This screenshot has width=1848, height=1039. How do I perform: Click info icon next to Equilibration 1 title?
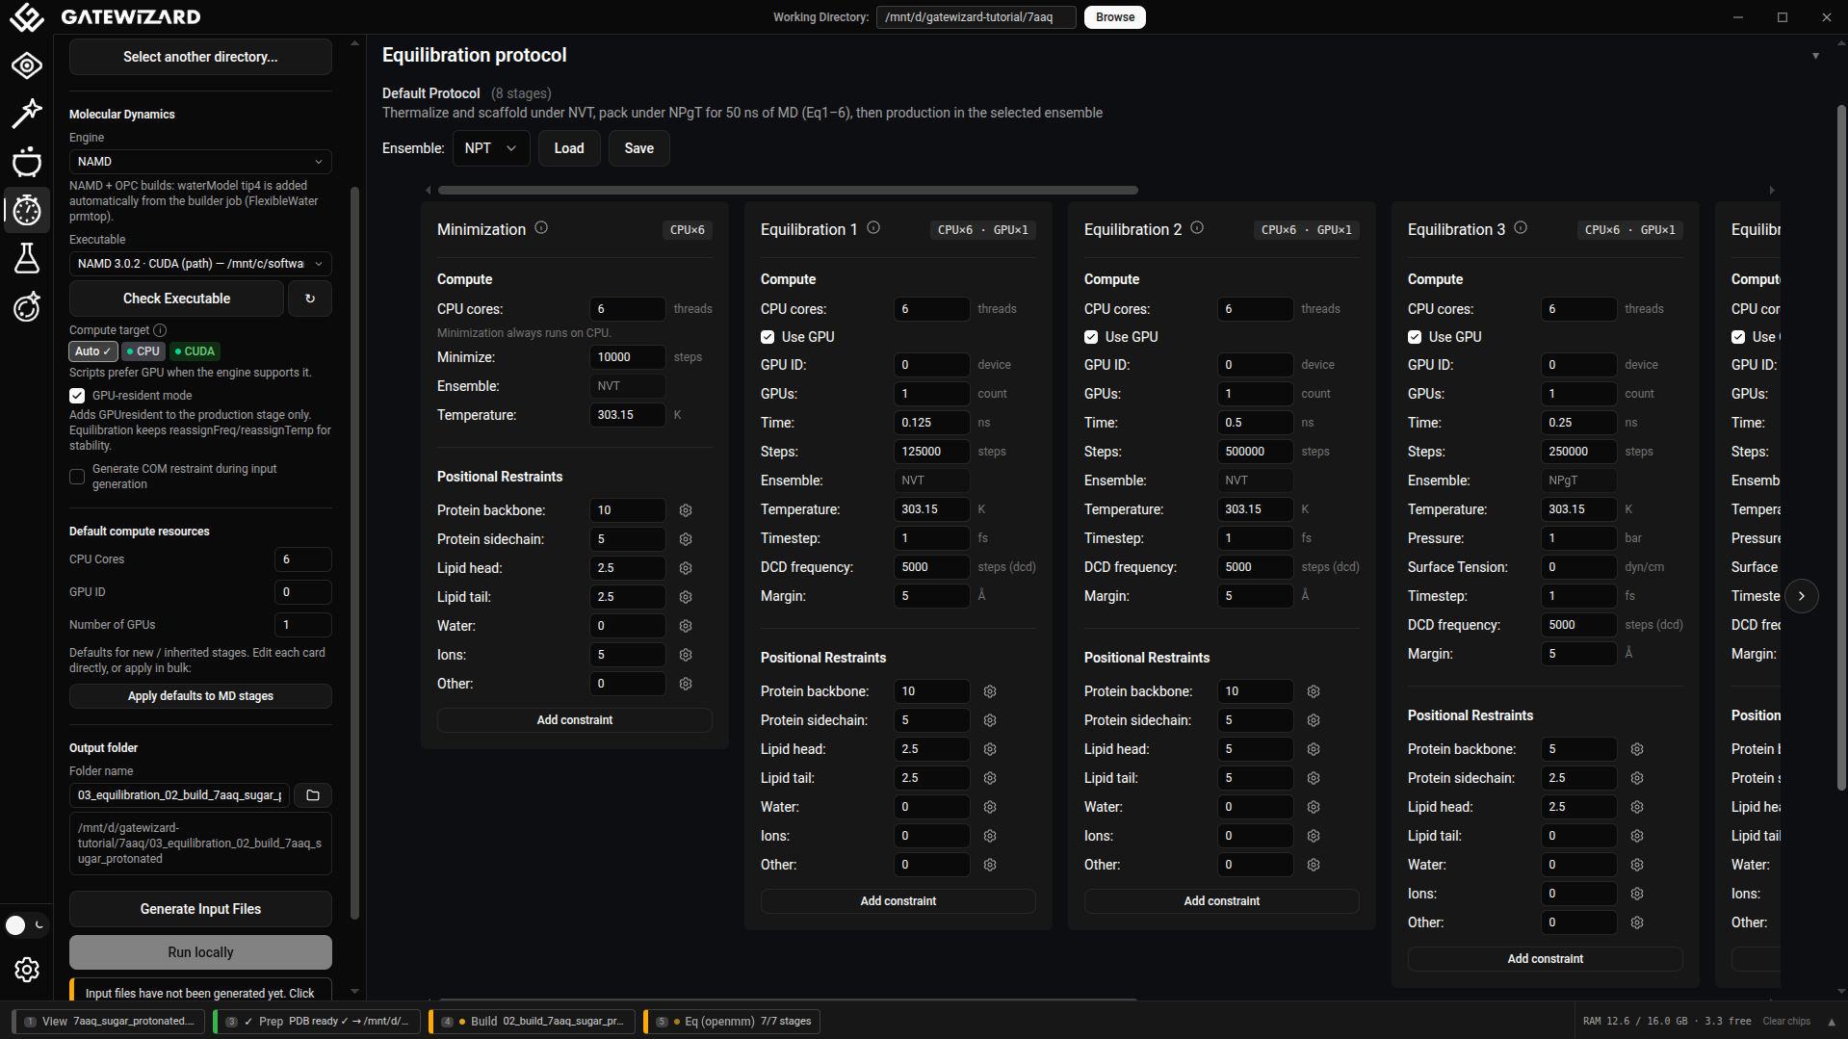pos(873,228)
